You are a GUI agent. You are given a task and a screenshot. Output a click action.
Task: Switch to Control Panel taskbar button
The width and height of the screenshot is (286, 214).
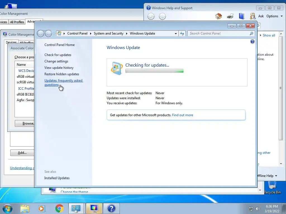[x=76, y=208]
